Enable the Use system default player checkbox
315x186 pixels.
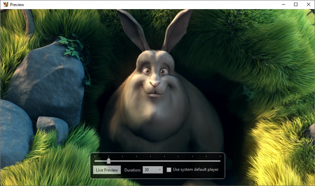tap(169, 170)
